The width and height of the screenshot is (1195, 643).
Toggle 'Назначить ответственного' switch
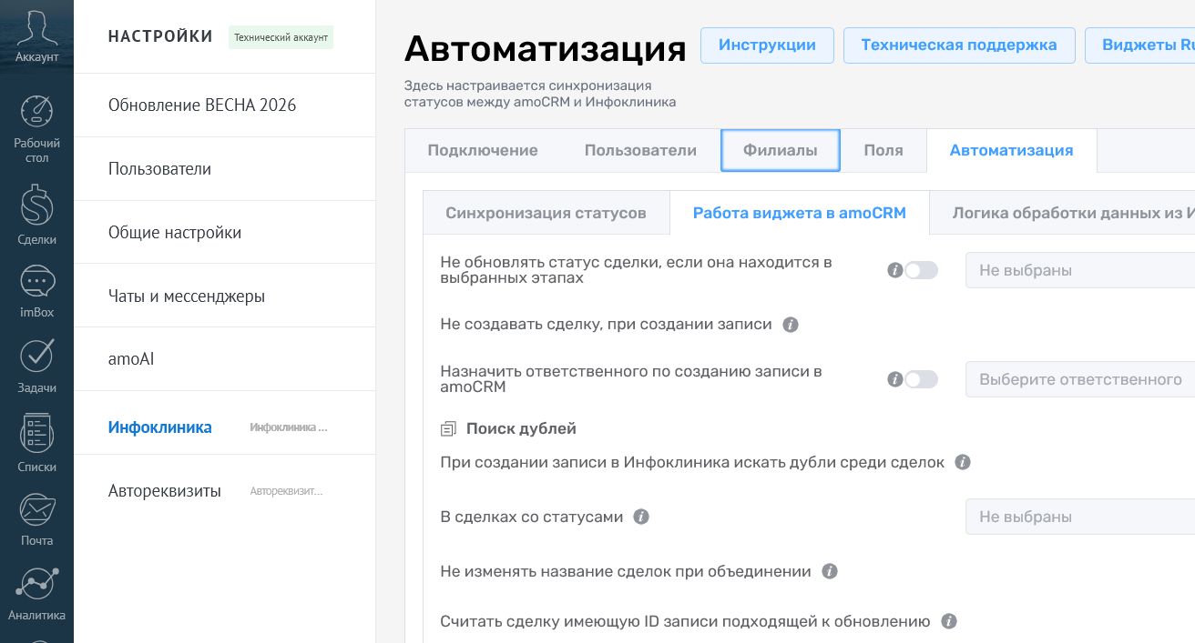point(921,379)
